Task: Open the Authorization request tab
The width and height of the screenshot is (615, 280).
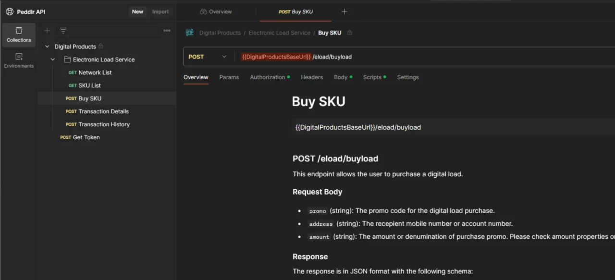Action: 270,77
